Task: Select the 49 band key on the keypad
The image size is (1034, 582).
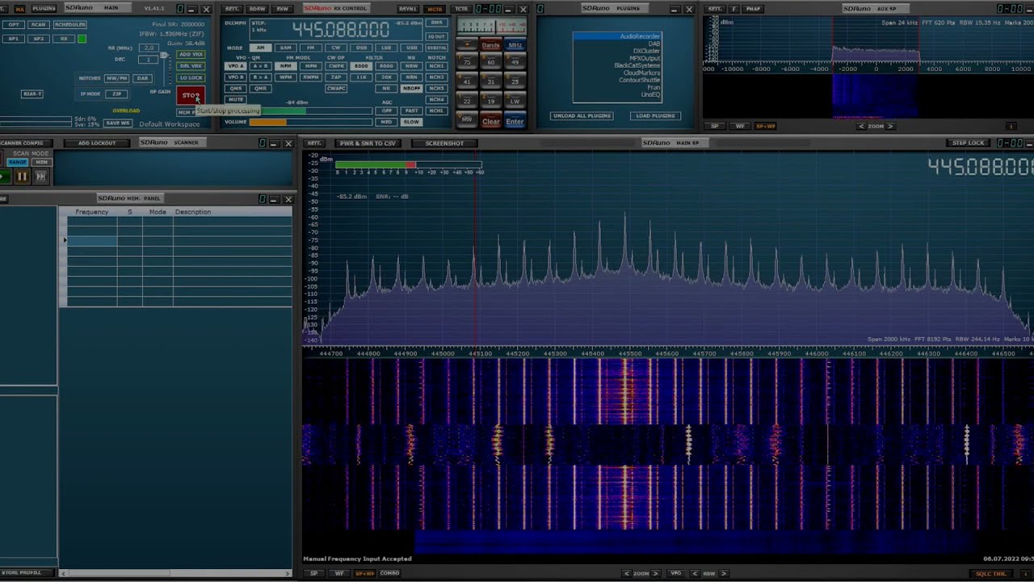Action: click(x=515, y=61)
